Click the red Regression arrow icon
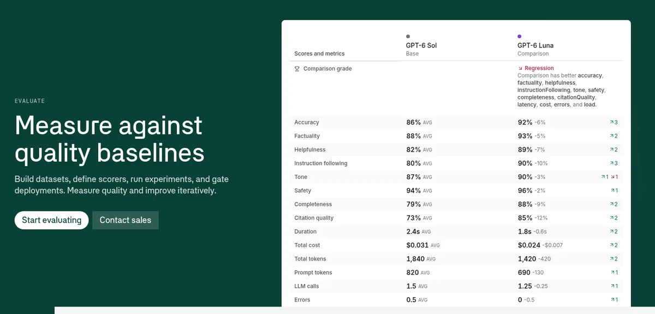The image size is (655, 314). (x=520, y=68)
